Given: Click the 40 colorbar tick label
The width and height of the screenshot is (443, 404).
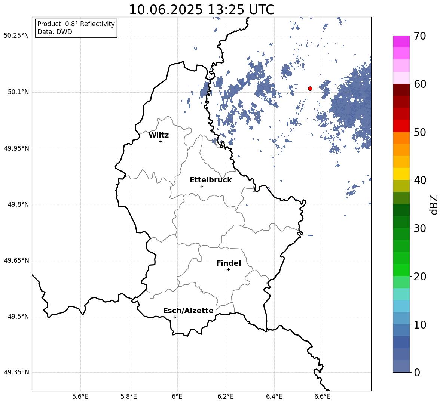Looking at the screenshot, I should (420, 180).
